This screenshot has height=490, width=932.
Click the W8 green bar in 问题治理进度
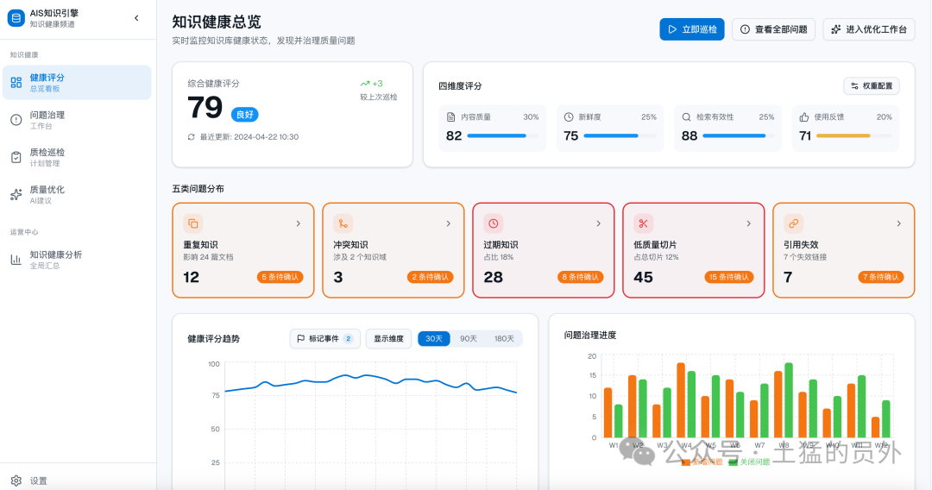click(789, 400)
